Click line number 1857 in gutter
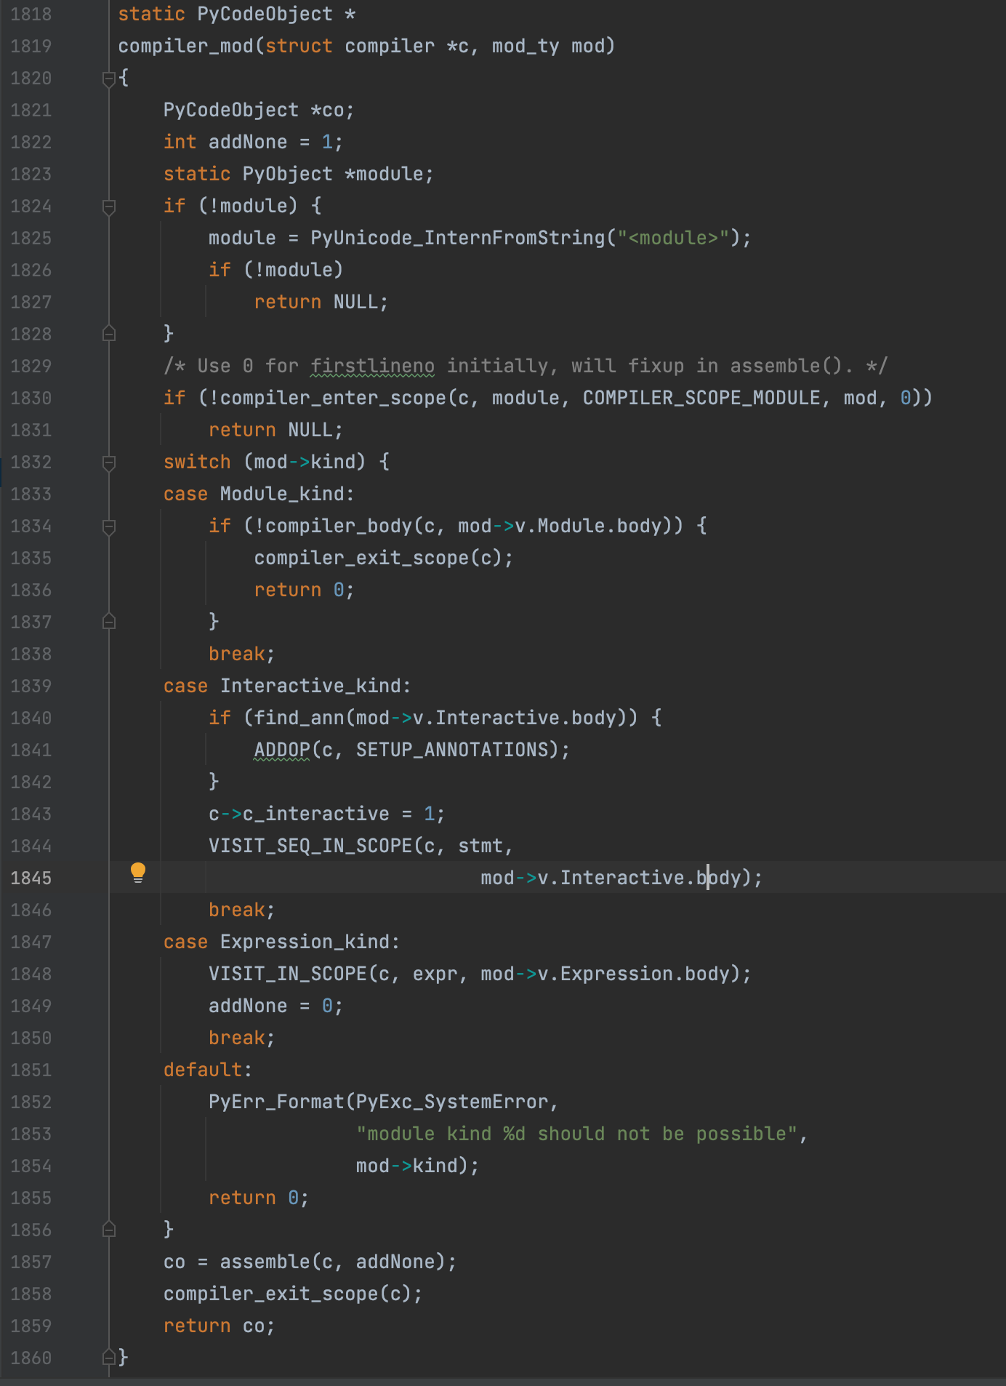Image resolution: width=1006 pixels, height=1386 pixels. point(31,1262)
